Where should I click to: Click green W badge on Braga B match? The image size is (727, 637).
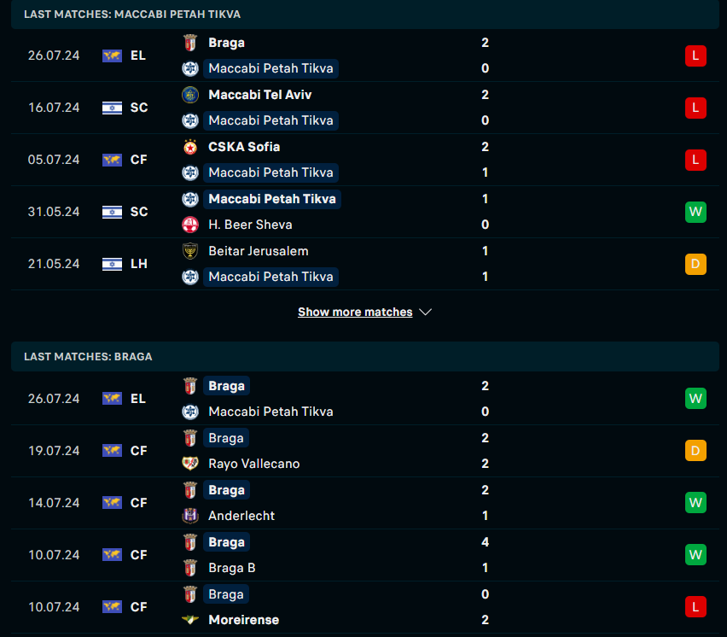click(695, 555)
